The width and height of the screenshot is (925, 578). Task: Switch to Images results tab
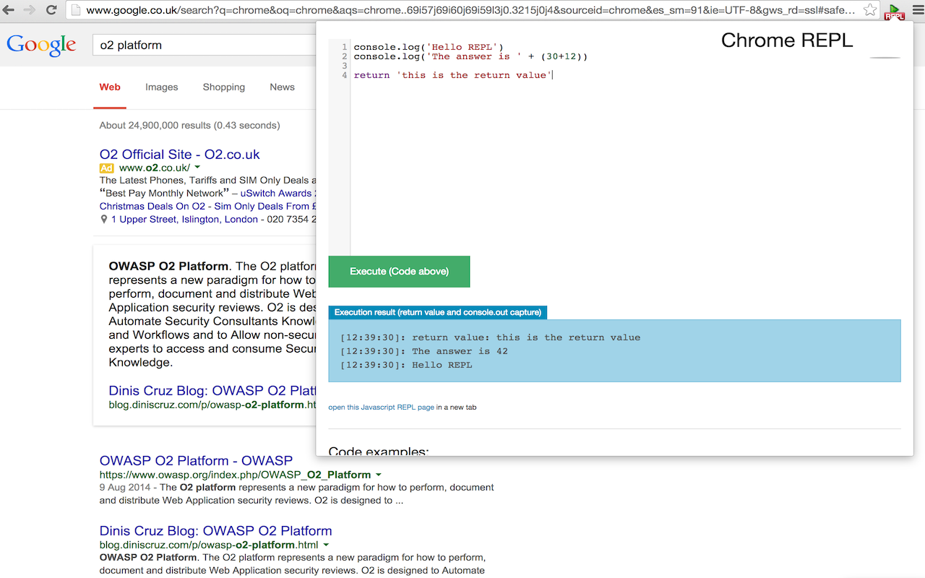click(161, 87)
